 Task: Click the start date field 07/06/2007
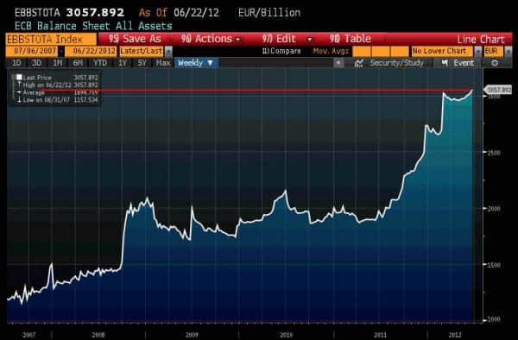pos(32,51)
